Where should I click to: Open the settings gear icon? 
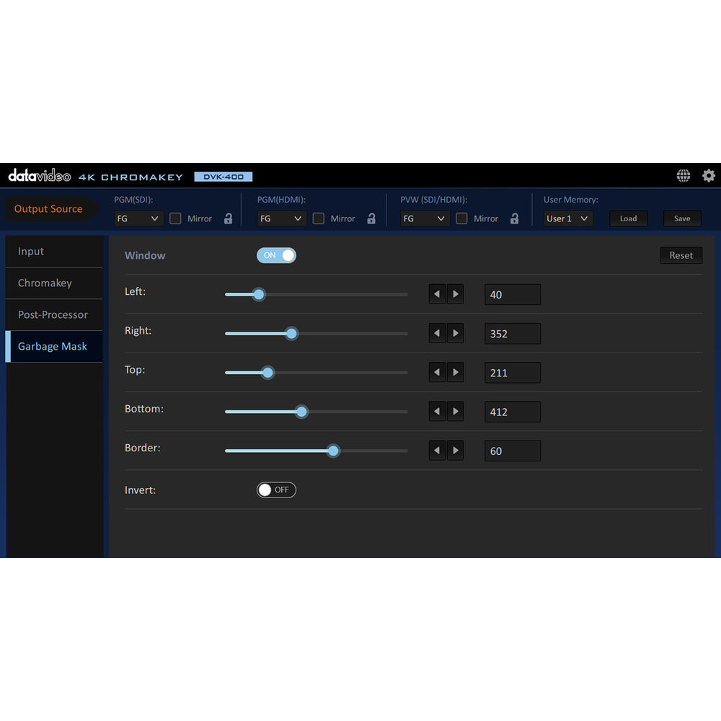pyautogui.click(x=708, y=176)
